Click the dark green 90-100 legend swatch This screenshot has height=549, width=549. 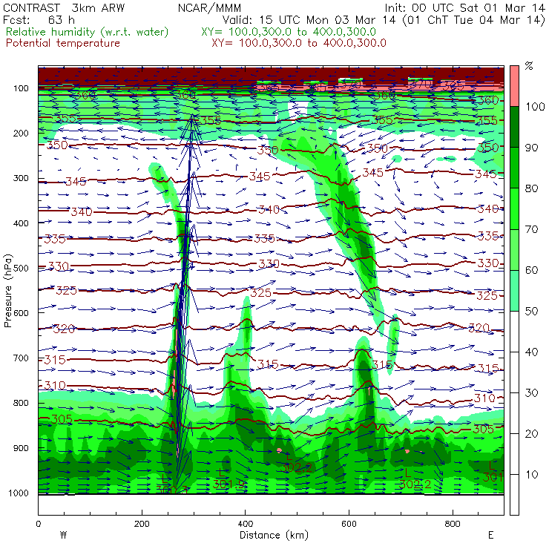pos(514,127)
